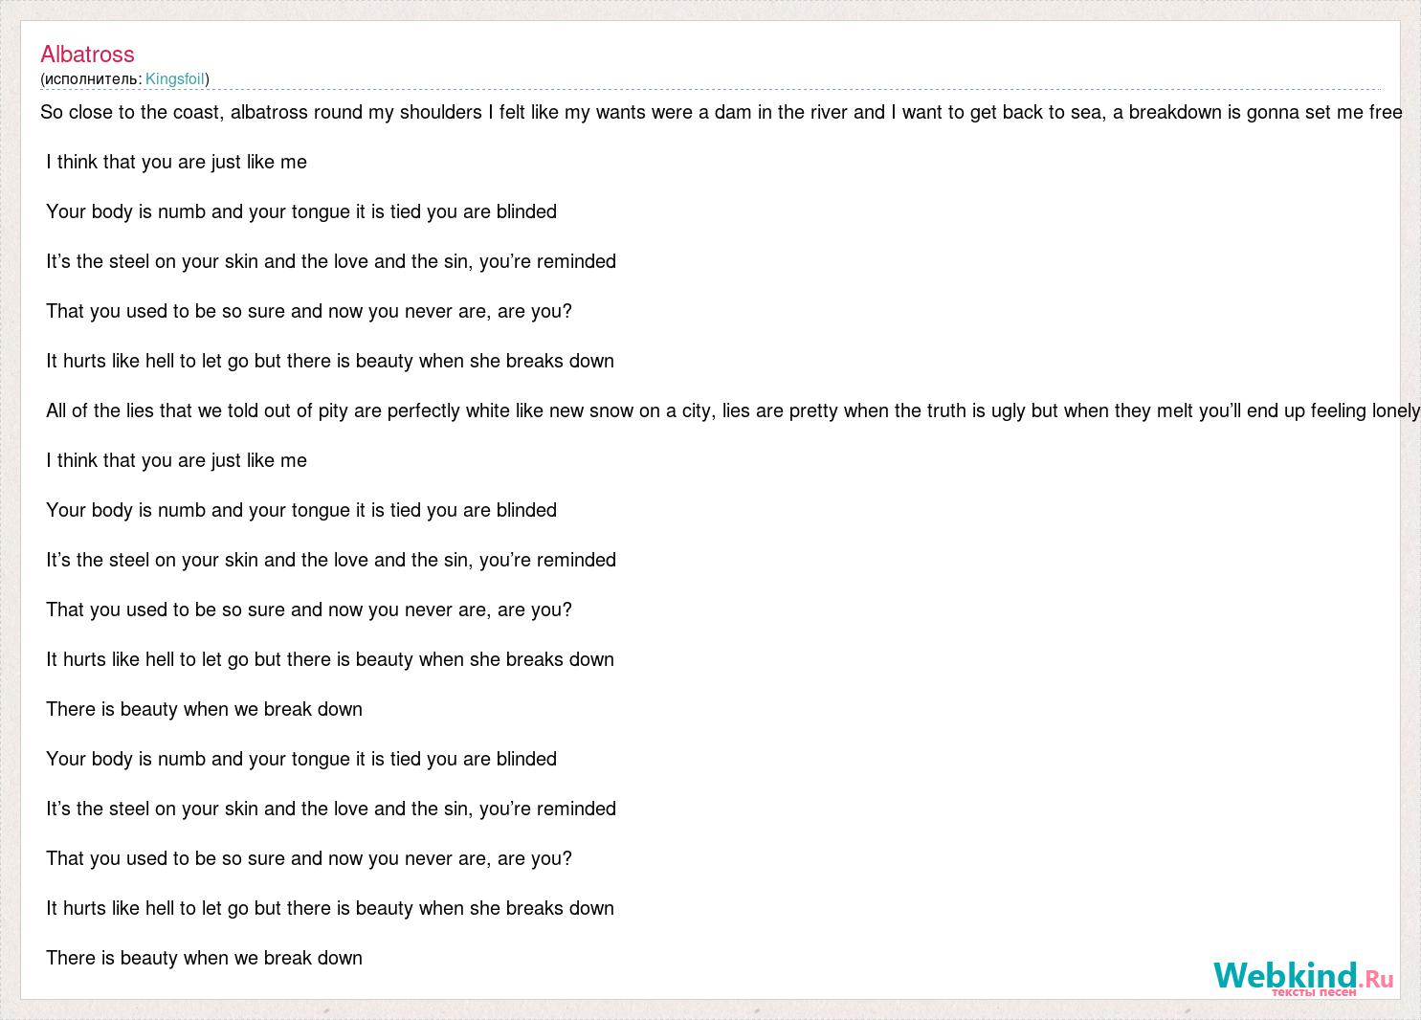
Task: Click the 'All of the lies that we told' line
Action: [733, 410]
